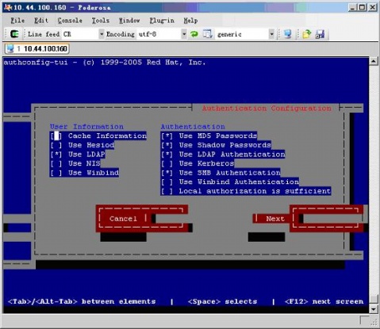Expand the generic terminal type dropdown
The image size is (380, 329).
(x=271, y=34)
